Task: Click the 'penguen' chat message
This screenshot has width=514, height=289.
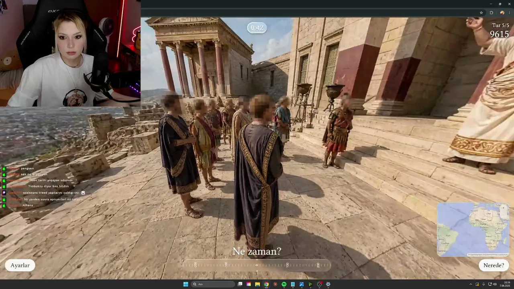Action: 27,169
